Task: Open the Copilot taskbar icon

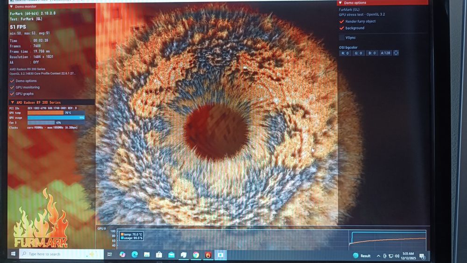Action: 122,255
